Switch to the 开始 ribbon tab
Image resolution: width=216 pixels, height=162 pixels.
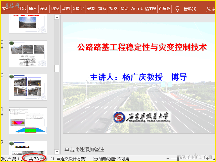22,9
